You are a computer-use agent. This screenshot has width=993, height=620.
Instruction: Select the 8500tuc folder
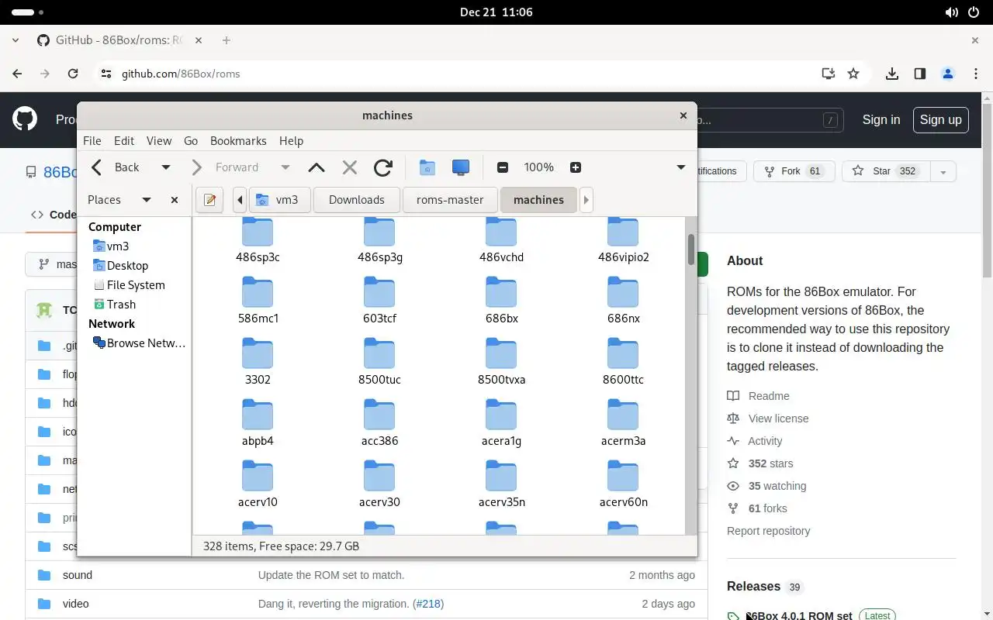tap(379, 363)
